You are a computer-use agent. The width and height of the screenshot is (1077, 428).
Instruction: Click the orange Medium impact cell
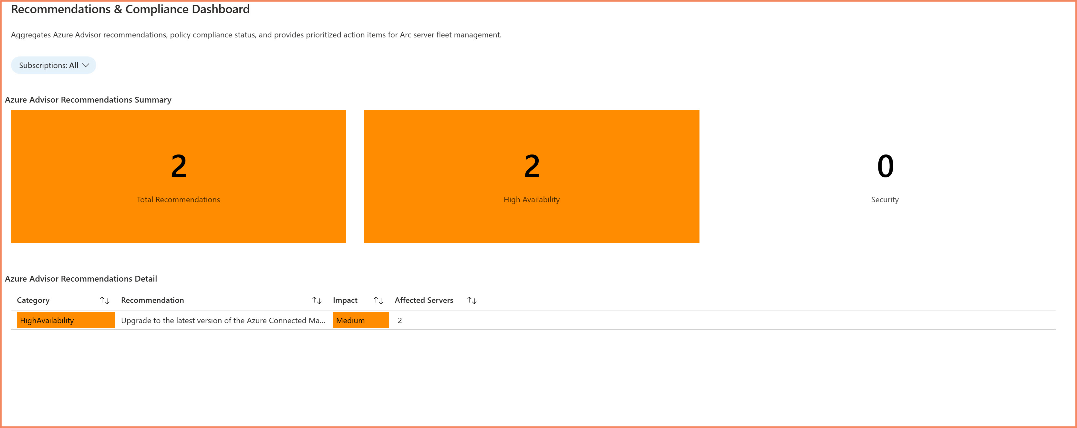point(360,320)
